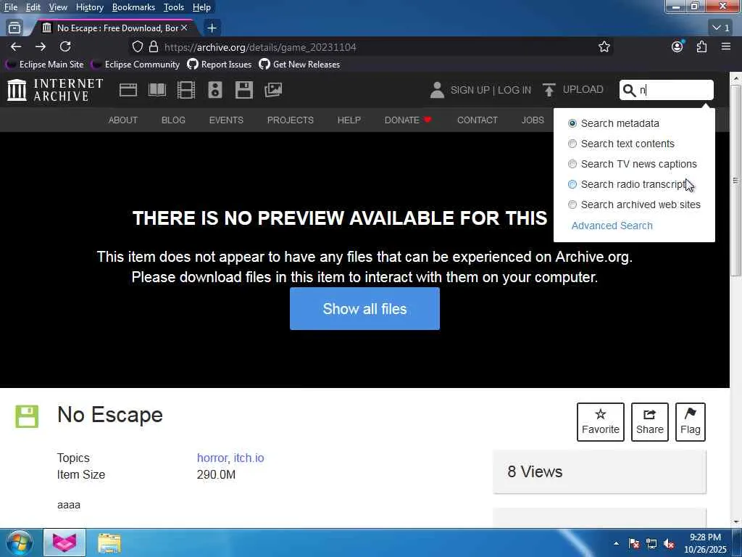
Task: Open the BLOG nav link
Action: click(x=173, y=120)
